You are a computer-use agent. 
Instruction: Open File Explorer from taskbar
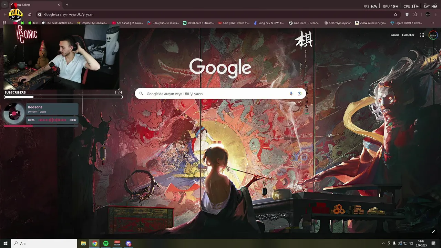(83, 244)
